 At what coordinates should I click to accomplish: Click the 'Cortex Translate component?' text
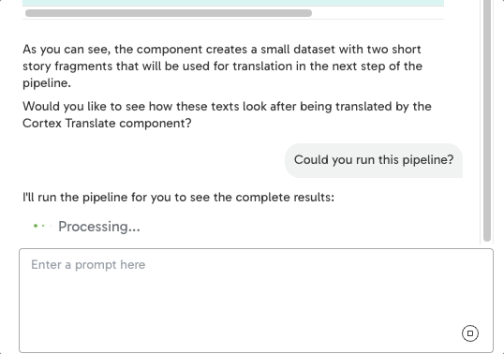click(107, 124)
